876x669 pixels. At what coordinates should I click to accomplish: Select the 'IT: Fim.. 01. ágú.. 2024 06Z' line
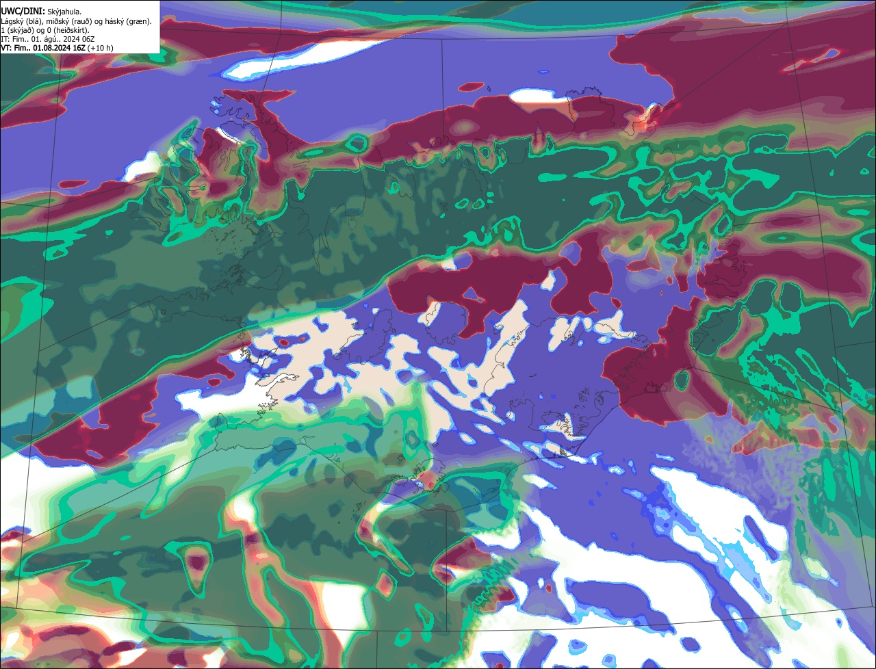pos(49,39)
